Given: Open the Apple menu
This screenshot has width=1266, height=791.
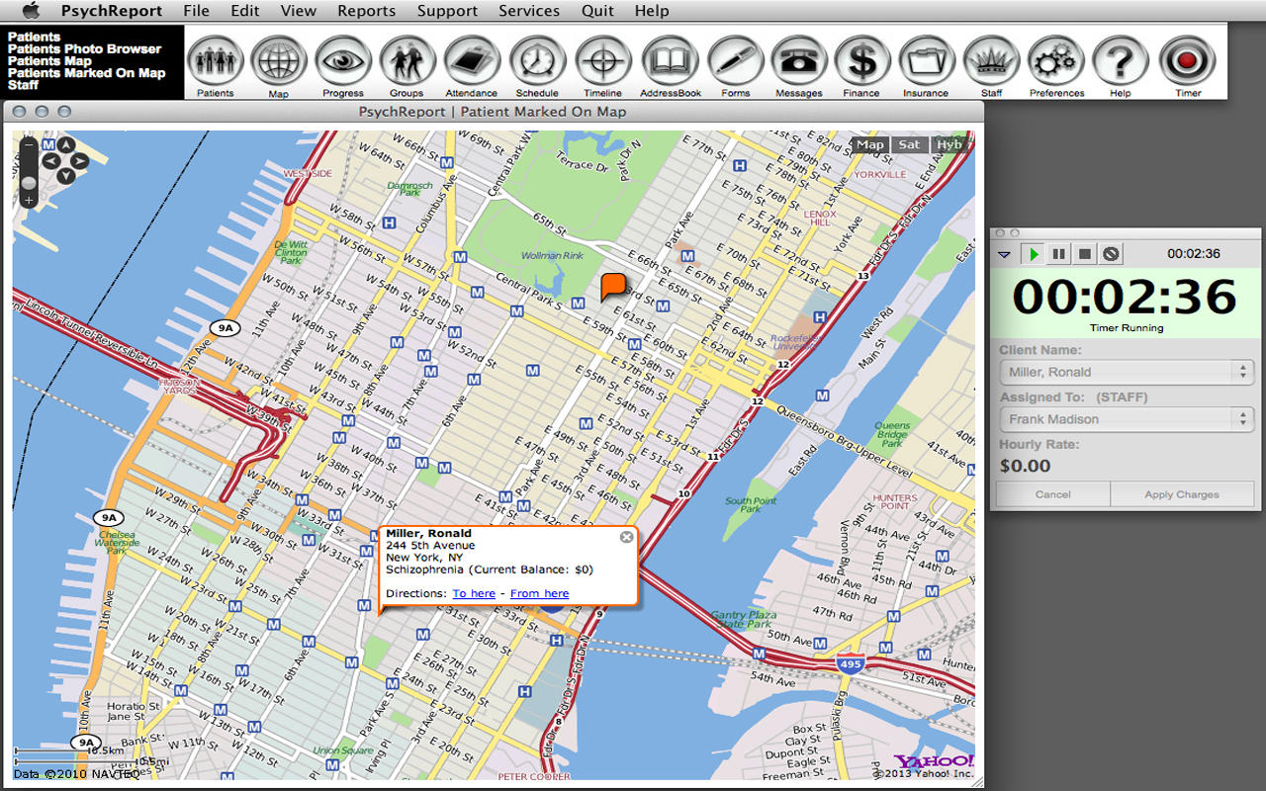Looking at the screenshot, I should pos(31,11).
